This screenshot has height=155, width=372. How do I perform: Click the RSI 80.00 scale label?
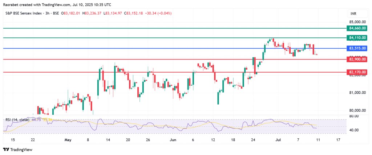(x=353, y=116)
